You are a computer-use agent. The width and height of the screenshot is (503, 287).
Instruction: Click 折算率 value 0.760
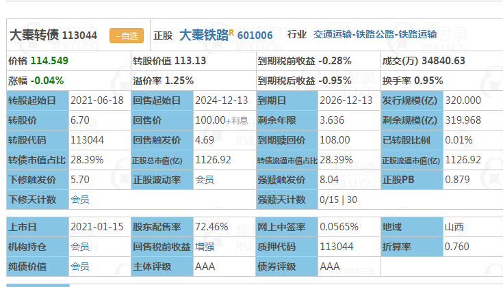[x=457, y=247]
